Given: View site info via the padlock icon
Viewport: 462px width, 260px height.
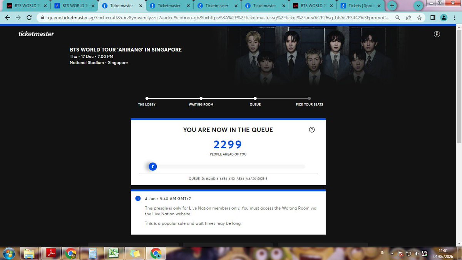Looking at the screenshot, I should 42,17.
